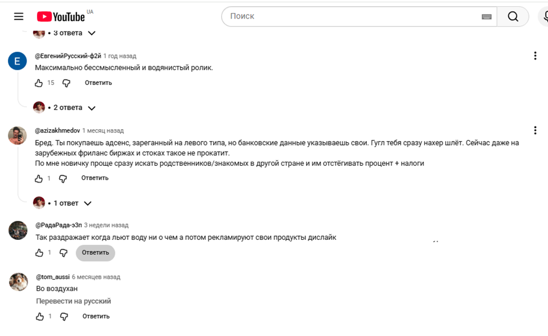This screenshot has height=336, width=548.
Task: Click Ответить under @tom_aussi's comment
Action: click(96, 316)
